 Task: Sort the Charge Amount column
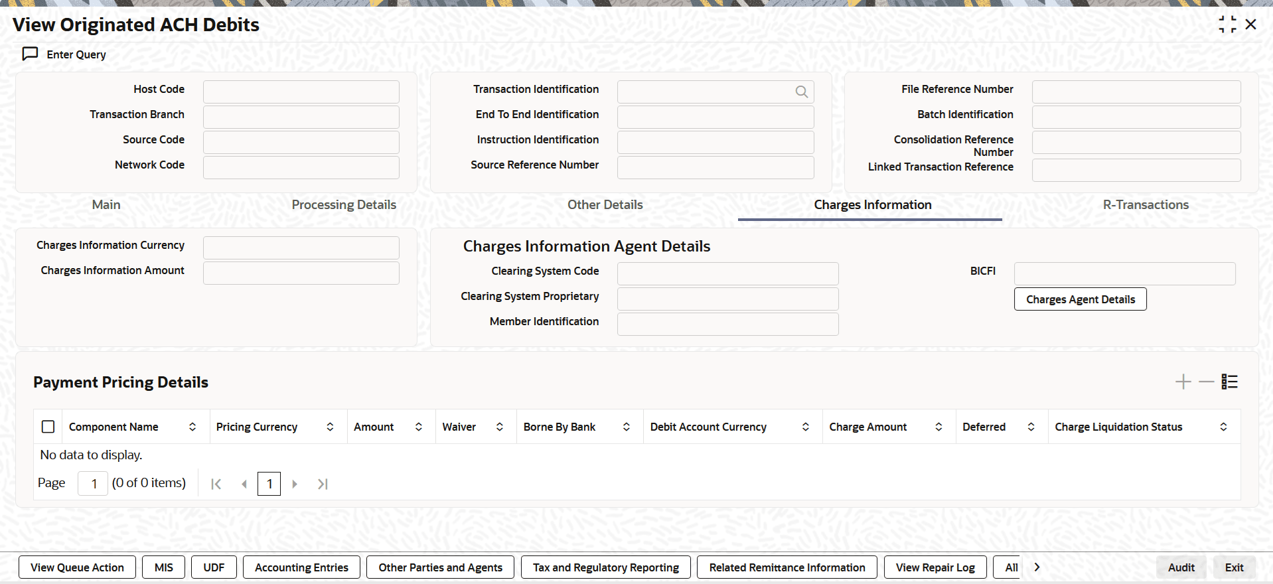(x=939, y=427)
